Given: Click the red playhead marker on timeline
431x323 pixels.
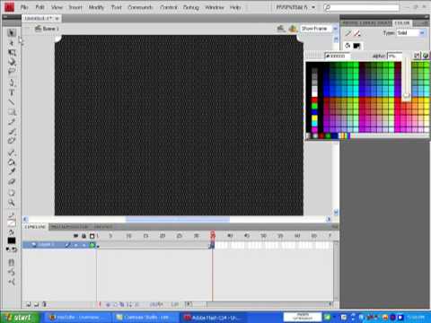Looking at the screenshot, I should pos(213,235).
